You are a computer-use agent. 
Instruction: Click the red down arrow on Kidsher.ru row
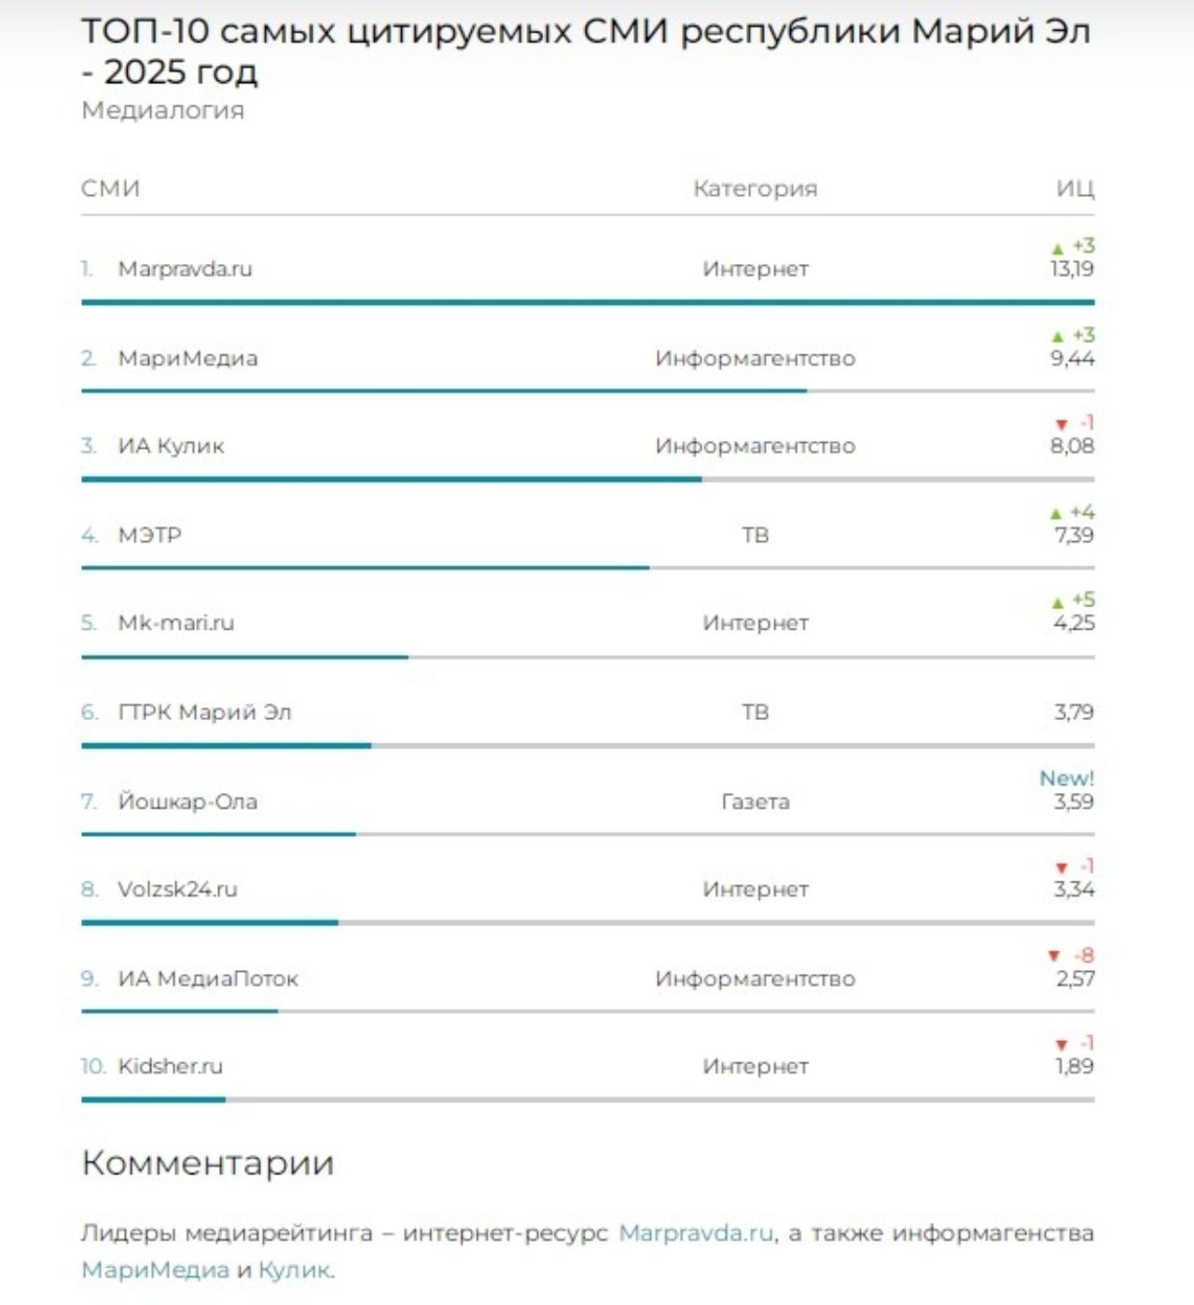point(1061,1045)
